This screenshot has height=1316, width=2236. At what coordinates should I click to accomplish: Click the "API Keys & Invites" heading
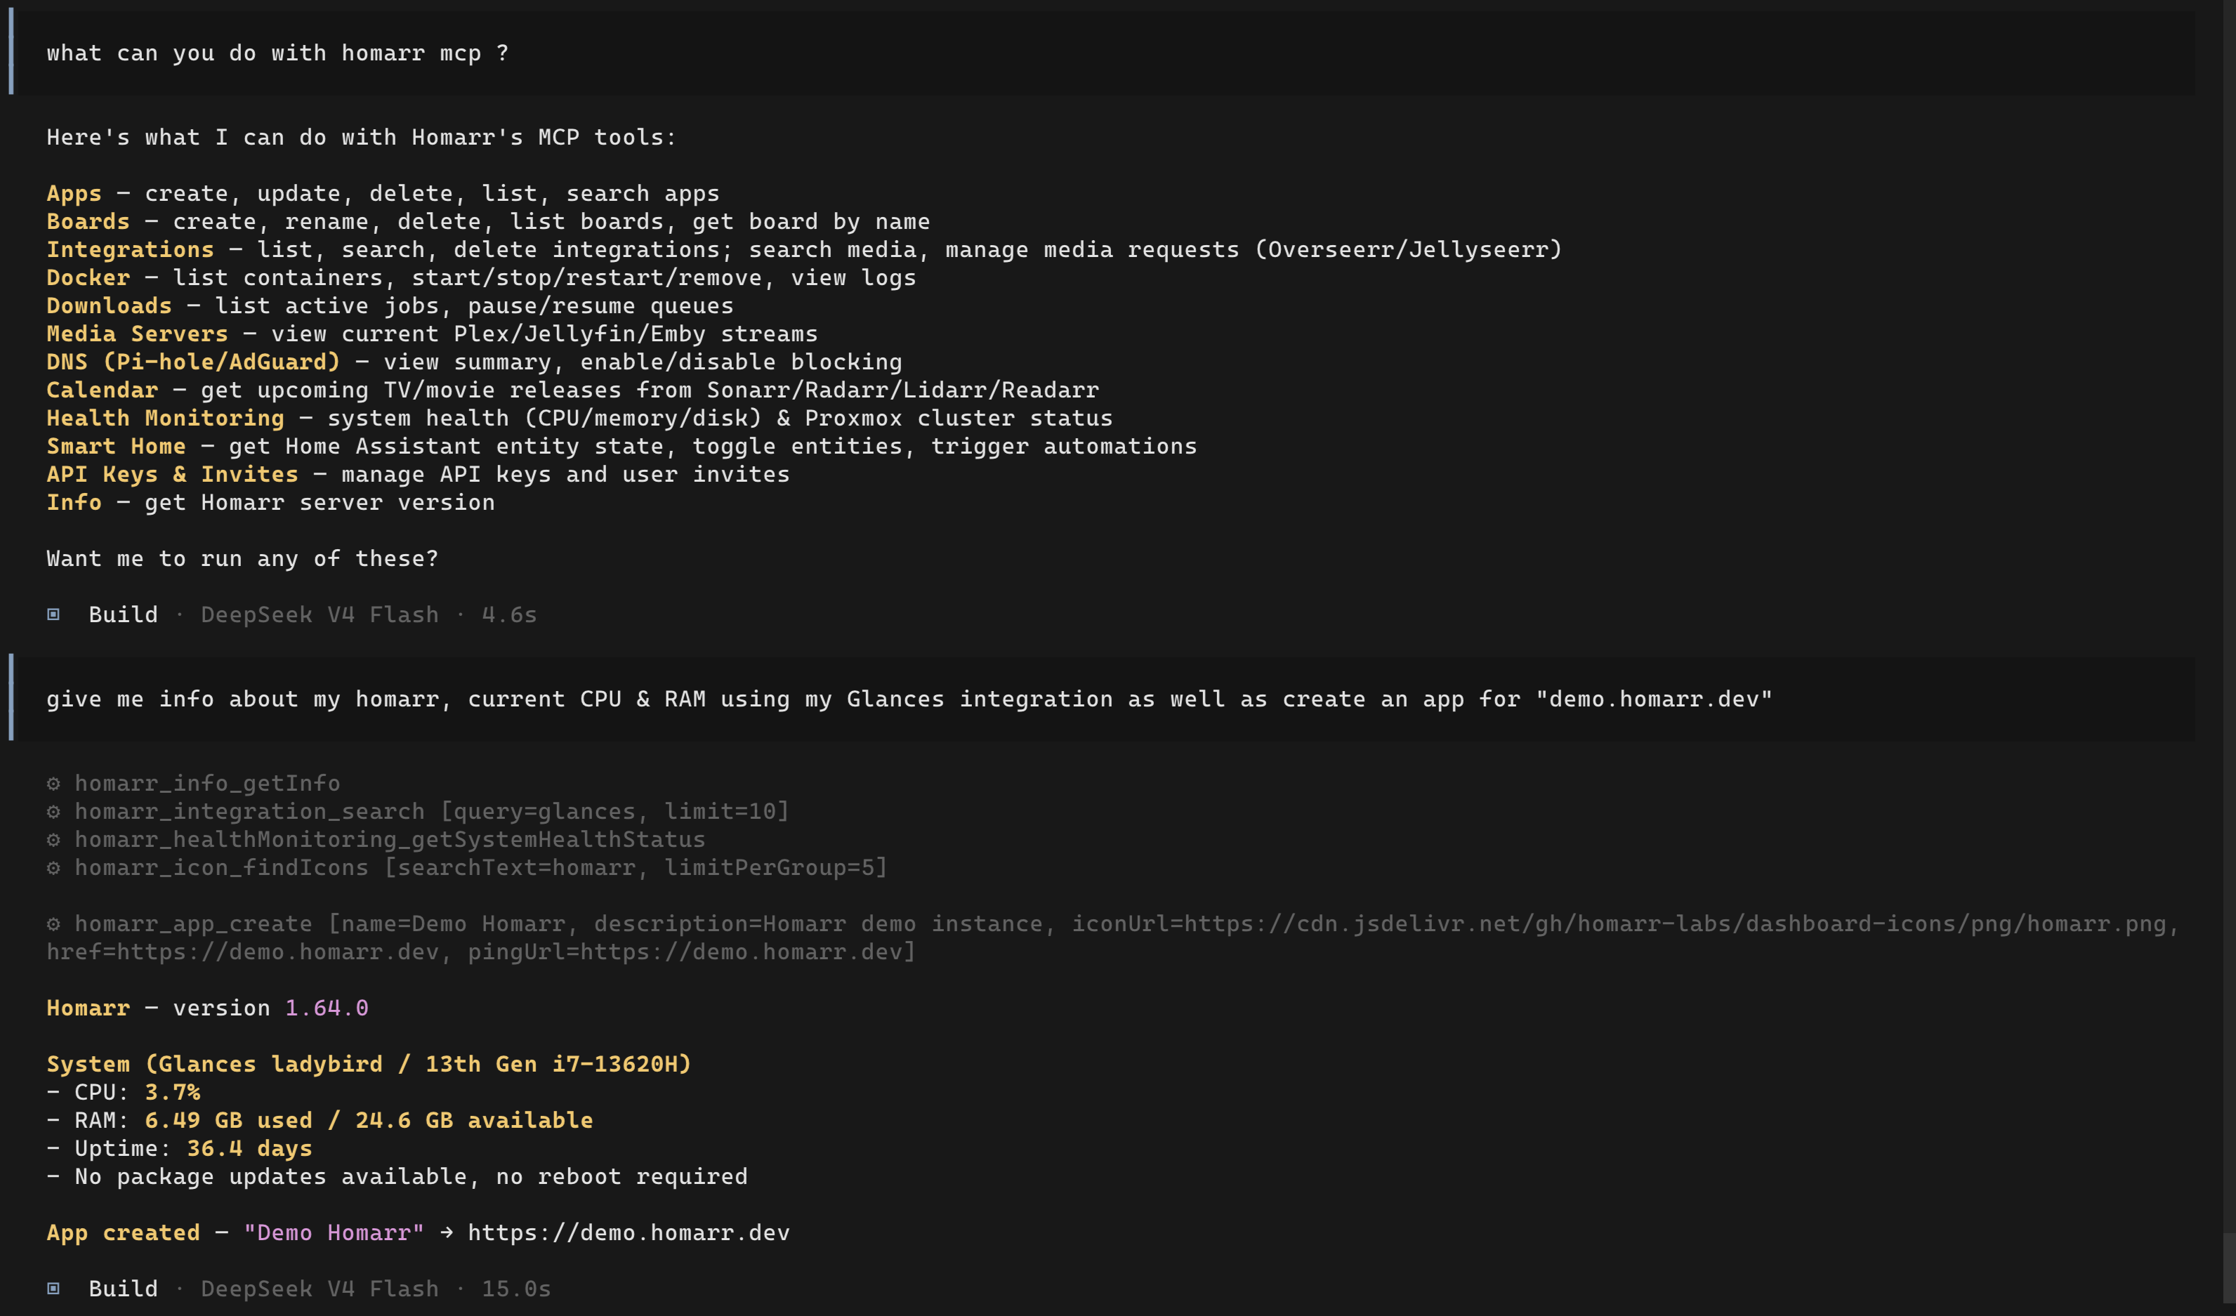172,475
